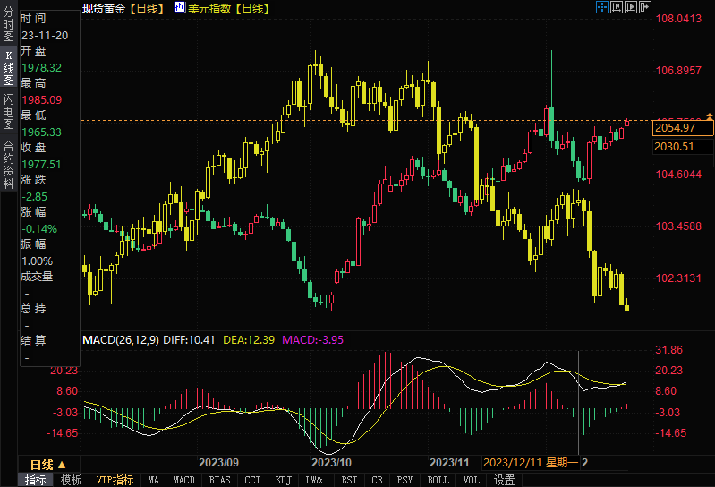Open the 闪电图 side tab

[x=8, y=112]
